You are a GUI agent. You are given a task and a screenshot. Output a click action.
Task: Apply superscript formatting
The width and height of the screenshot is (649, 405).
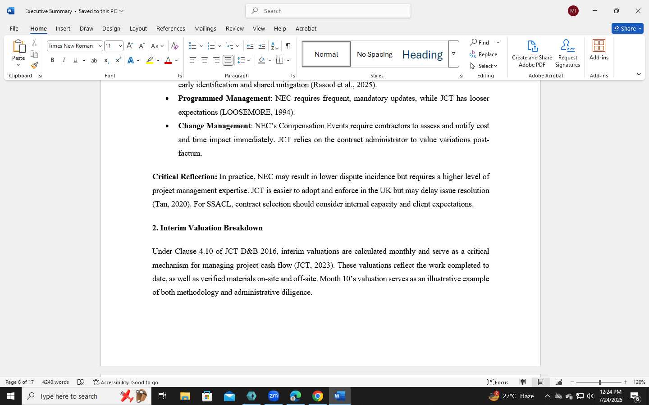118,60
